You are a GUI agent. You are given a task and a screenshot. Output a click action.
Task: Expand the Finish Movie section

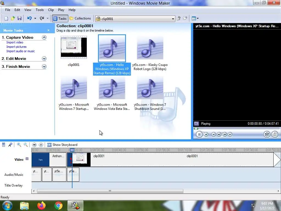pyautogui.click(x=44, y=66)
